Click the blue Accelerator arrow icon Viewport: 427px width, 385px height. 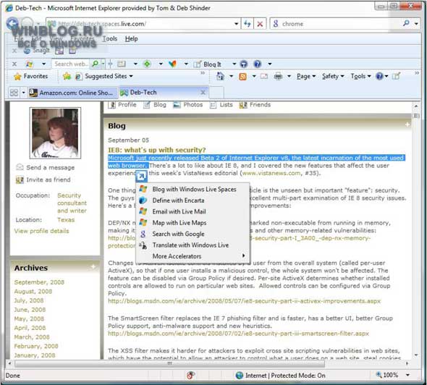(141, 177)
